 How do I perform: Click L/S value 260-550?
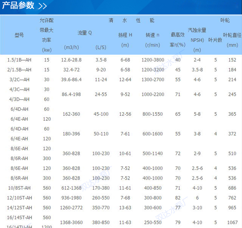(x=101, y=198)
